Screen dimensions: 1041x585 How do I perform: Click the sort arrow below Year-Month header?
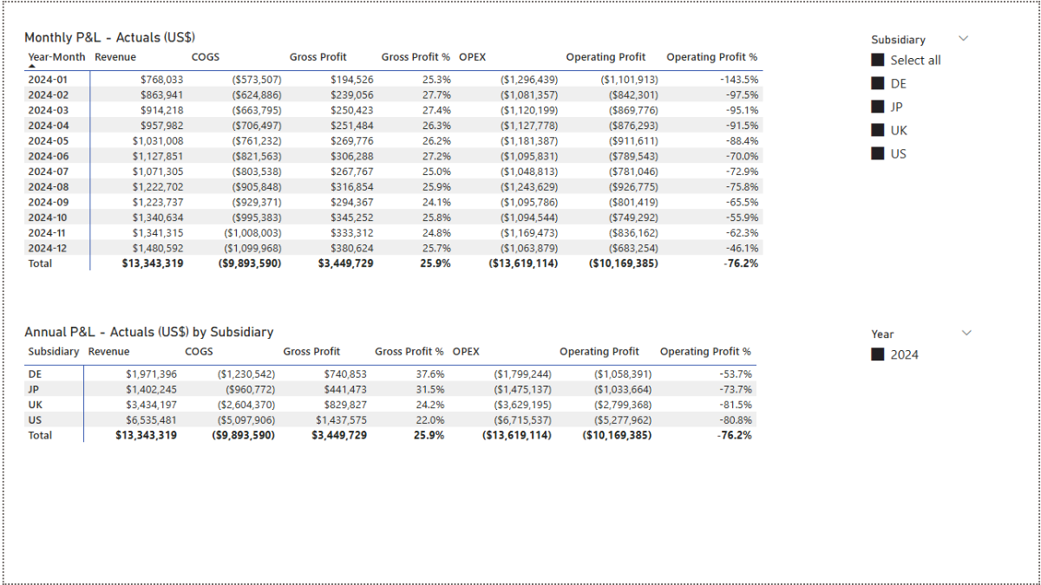33,66
